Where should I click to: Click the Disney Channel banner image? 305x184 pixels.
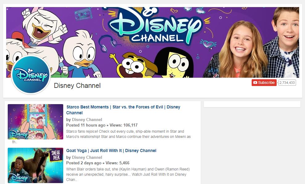click(x=152, y=42)
